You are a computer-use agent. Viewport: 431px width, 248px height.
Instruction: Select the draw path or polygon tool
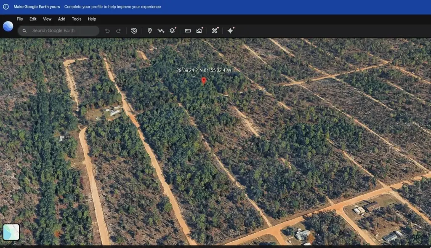pyautogui.click(x=161, y=31)
